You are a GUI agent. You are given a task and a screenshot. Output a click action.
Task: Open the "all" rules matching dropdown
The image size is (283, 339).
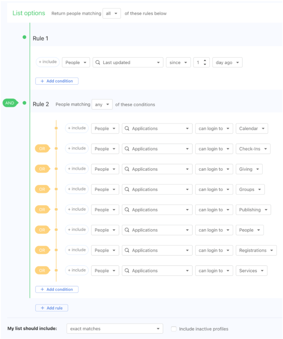coord(111,13)
